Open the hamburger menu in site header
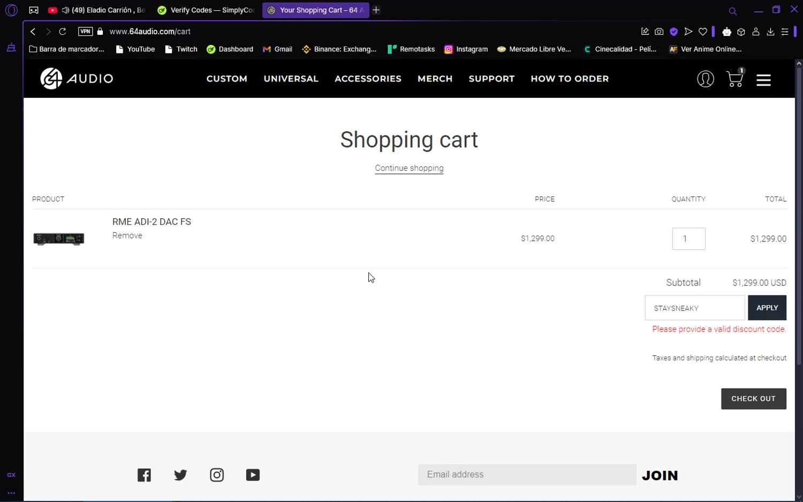This screenshot has width=803, height=502. [763, 80]
